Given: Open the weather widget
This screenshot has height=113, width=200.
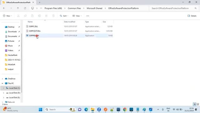Looking at the screenshot, I should 10,110.
